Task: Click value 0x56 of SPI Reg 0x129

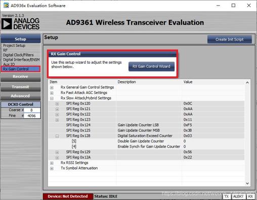Action: coord(188,152)
